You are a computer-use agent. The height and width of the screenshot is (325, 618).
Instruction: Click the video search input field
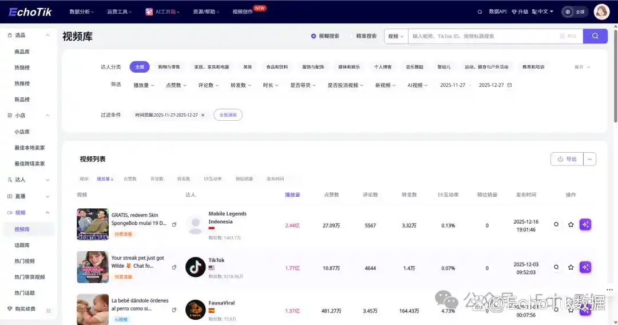484,36
